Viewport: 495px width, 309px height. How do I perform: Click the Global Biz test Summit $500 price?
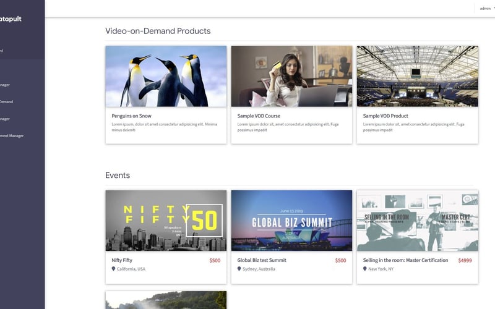(x=341, y=260)
